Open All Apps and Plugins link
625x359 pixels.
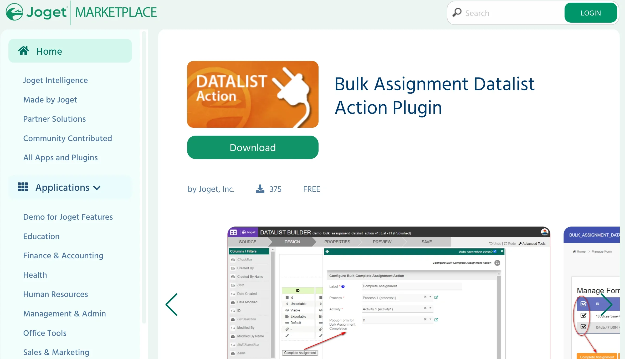coord(60,157)
